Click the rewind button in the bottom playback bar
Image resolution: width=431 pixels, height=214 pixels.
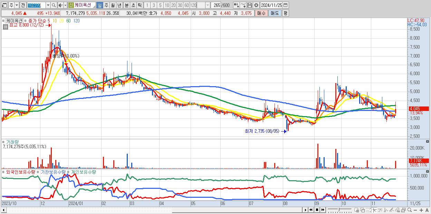tap(311, 210)
